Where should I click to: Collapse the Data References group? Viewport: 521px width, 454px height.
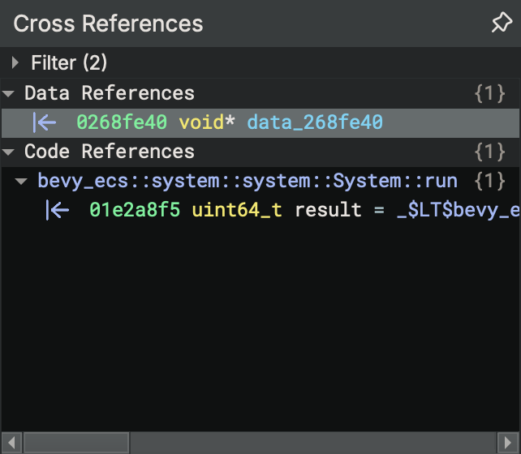[8, 93]
